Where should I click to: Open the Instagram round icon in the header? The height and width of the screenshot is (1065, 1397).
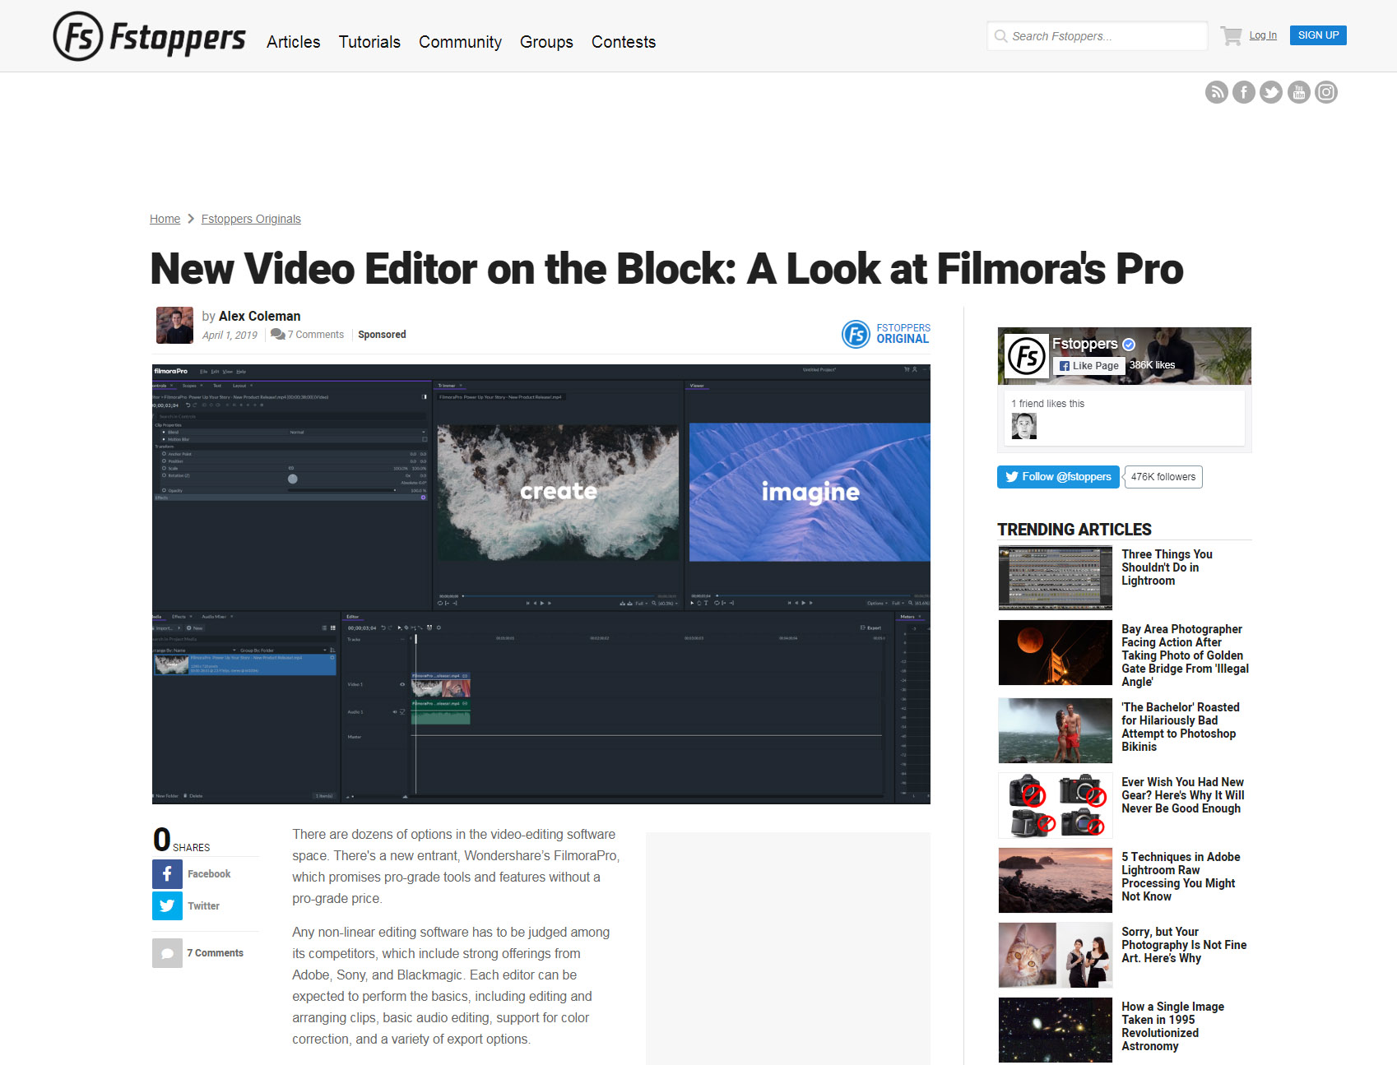tap(1326, 92)
